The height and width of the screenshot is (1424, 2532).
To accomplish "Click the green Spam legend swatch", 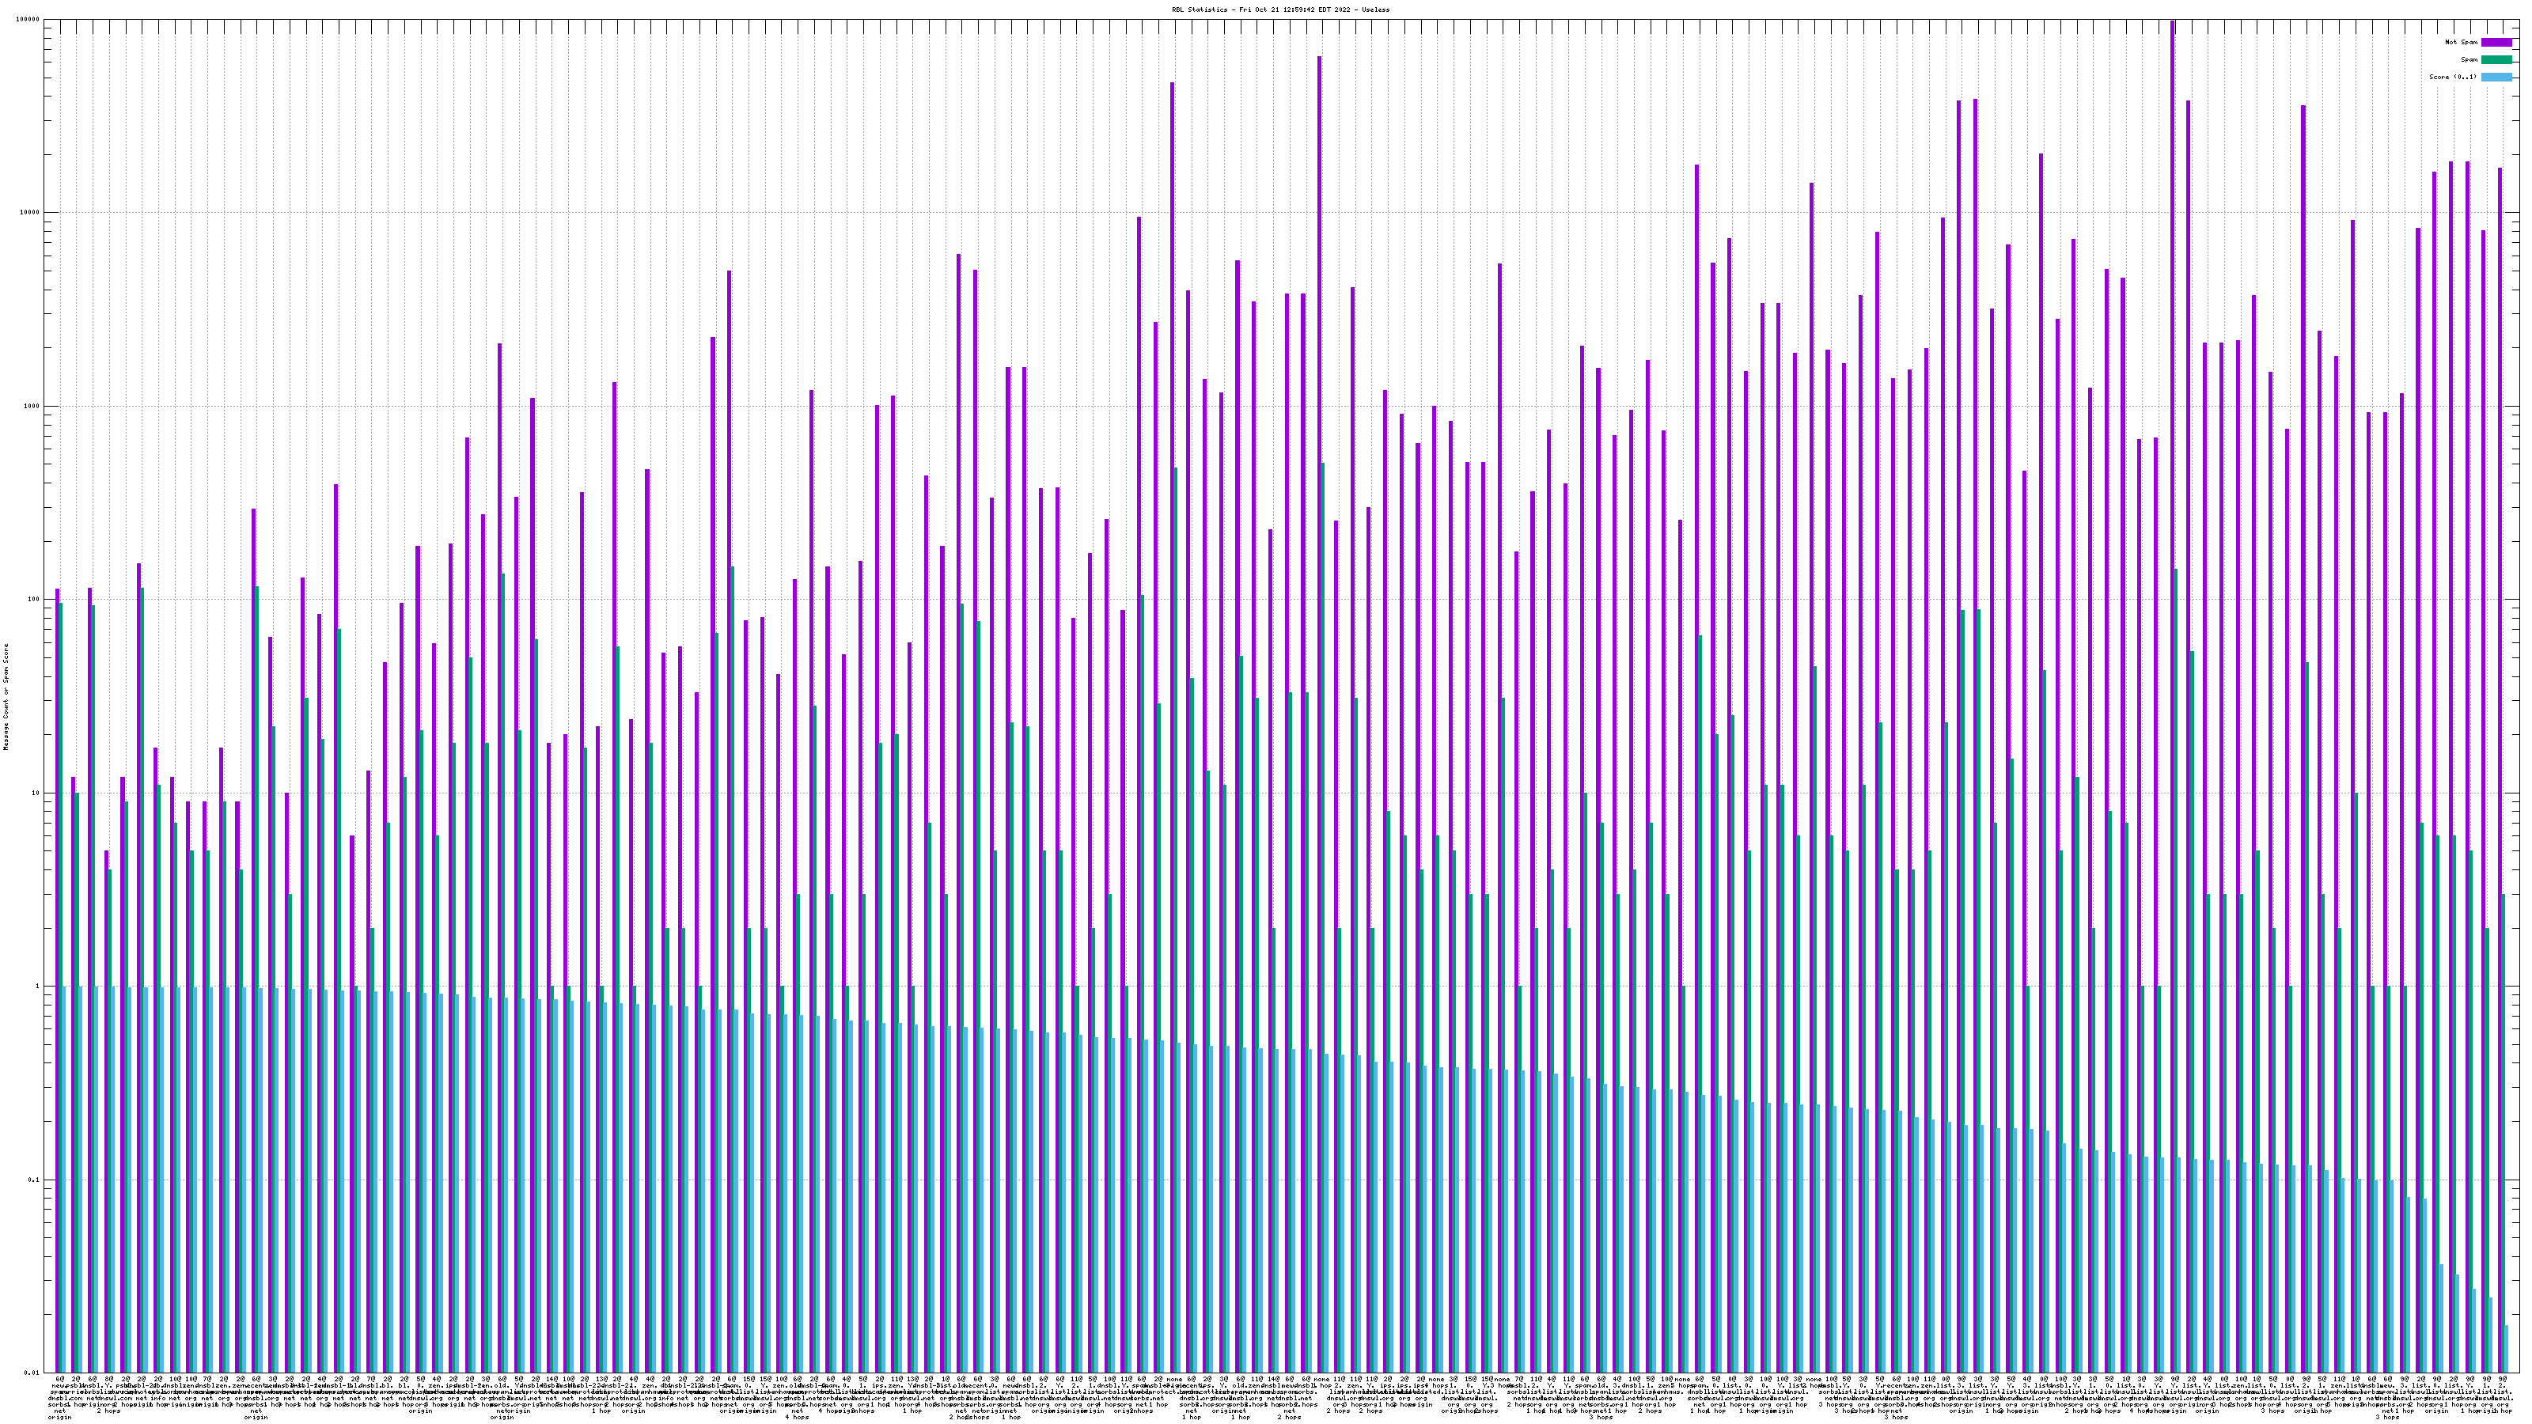I will click(x=2496, y=60).
